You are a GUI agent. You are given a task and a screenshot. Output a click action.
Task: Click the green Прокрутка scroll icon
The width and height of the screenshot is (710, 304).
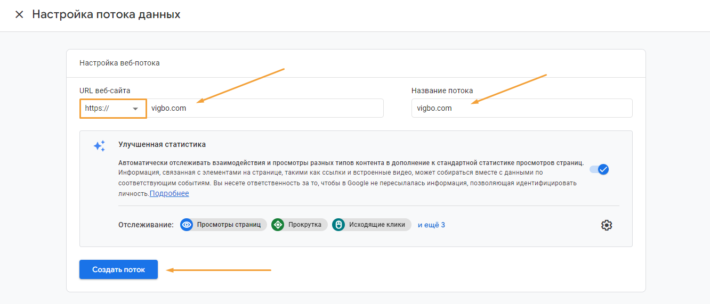(x=278, y=225)
